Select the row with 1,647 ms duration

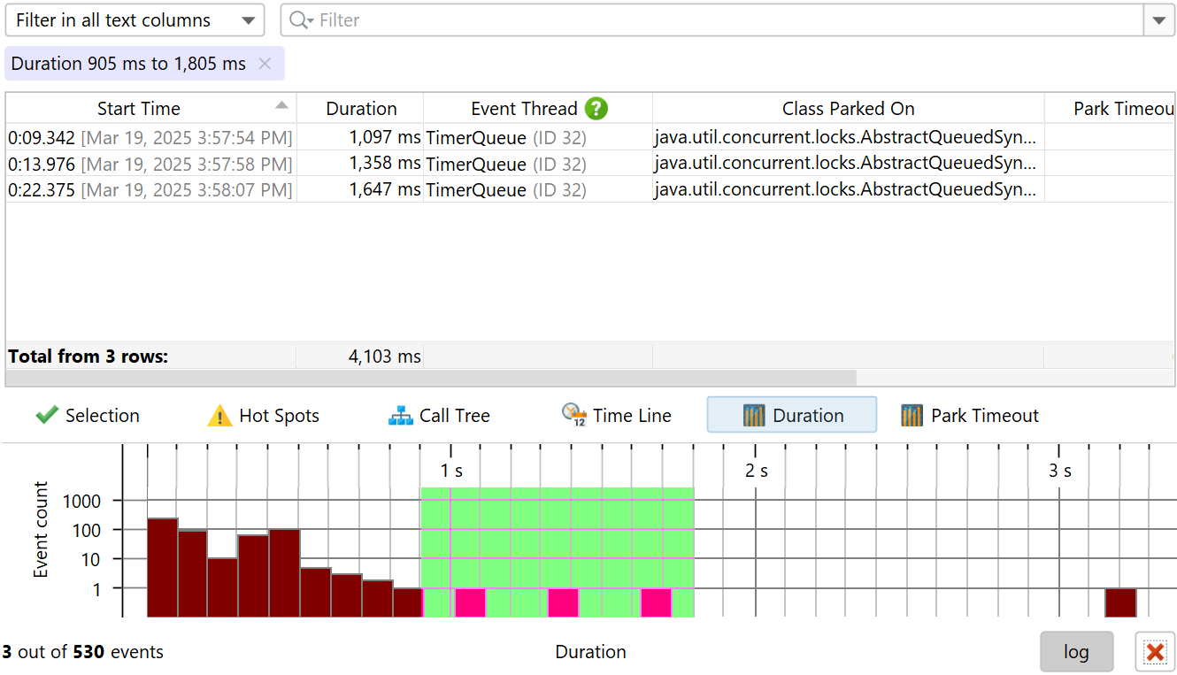pyautogui.click(x=354, y=190)
